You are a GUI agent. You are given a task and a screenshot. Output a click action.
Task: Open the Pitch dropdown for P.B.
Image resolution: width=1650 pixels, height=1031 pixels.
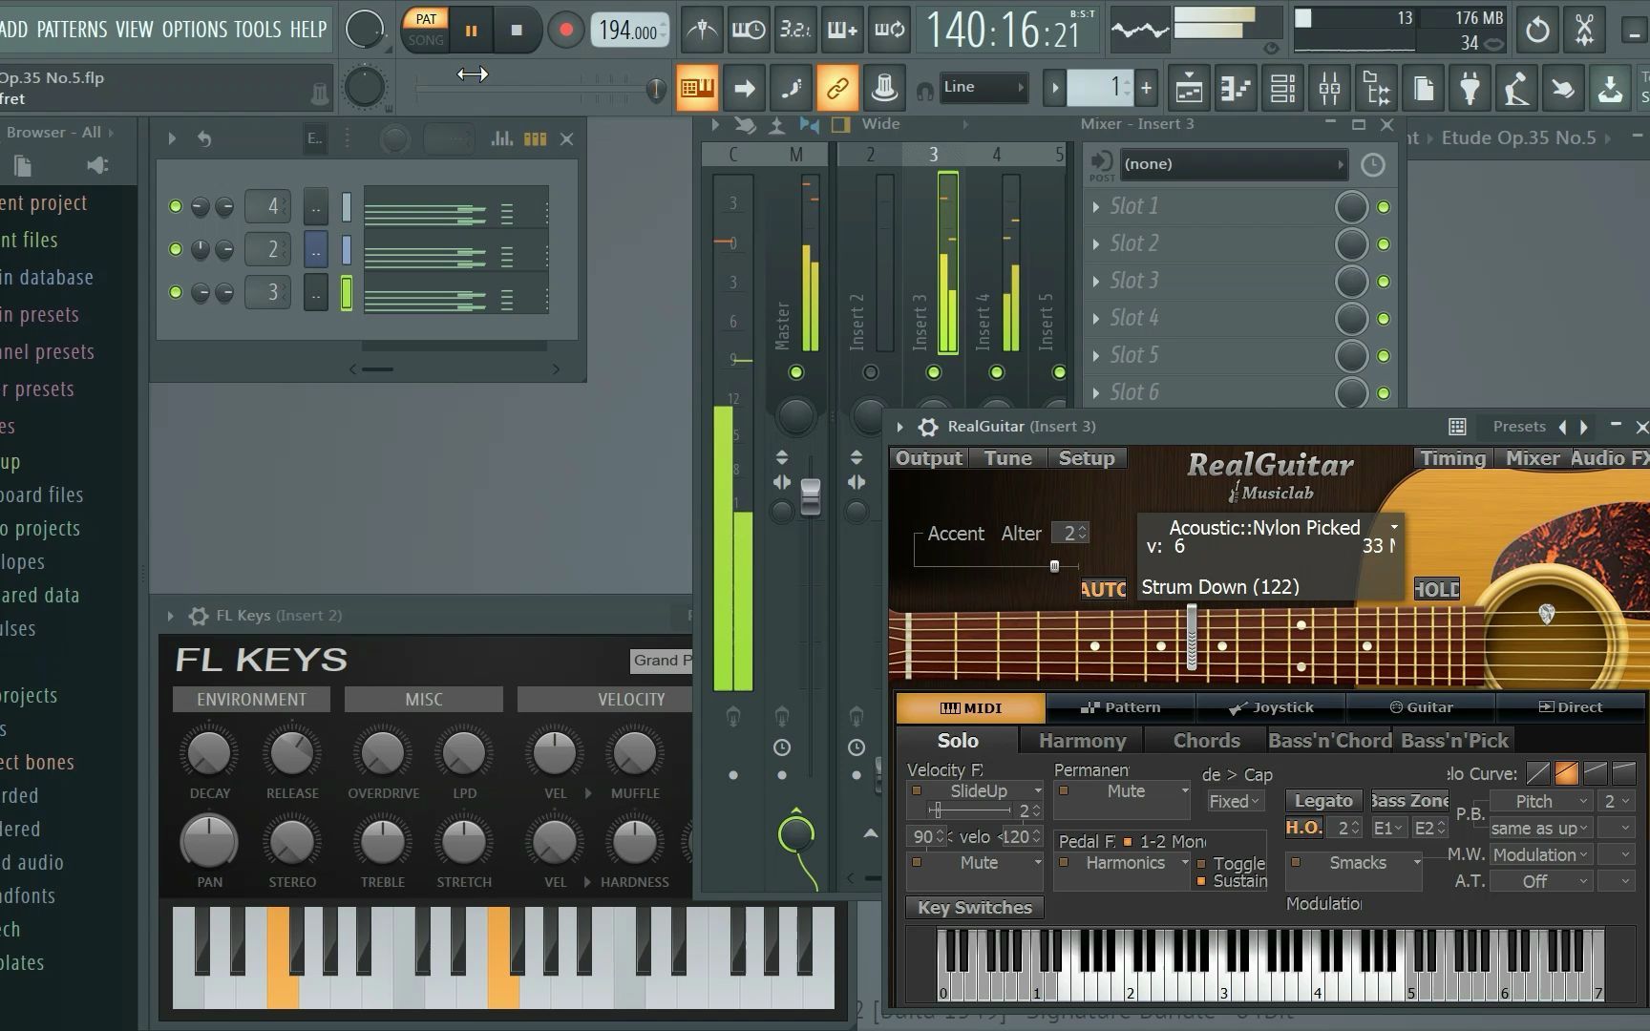(1539, 801)
